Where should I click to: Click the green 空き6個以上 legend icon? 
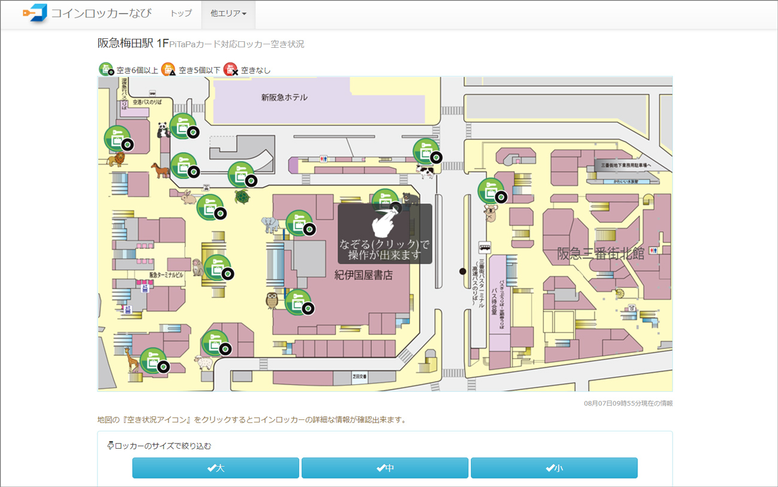pyautogui.click(x=107, y=69)
